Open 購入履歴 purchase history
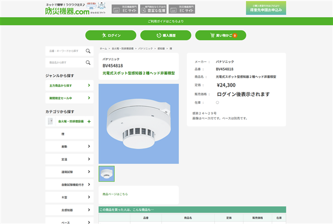 166,35
